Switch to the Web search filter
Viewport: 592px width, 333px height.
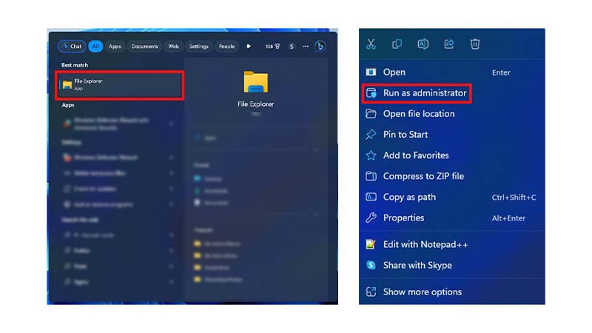pyautogui.click(x=174, y=47)
